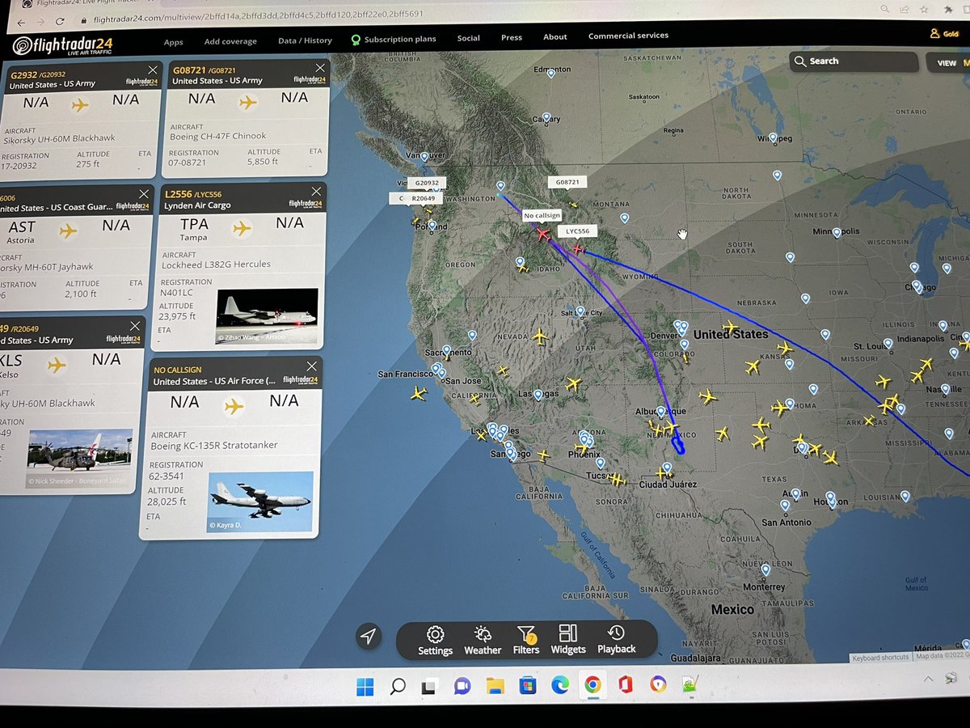Click the Lockheed L382G Hercules photo
The width and height of the screenshot is (970, 728).
click(x=267, y=316)
